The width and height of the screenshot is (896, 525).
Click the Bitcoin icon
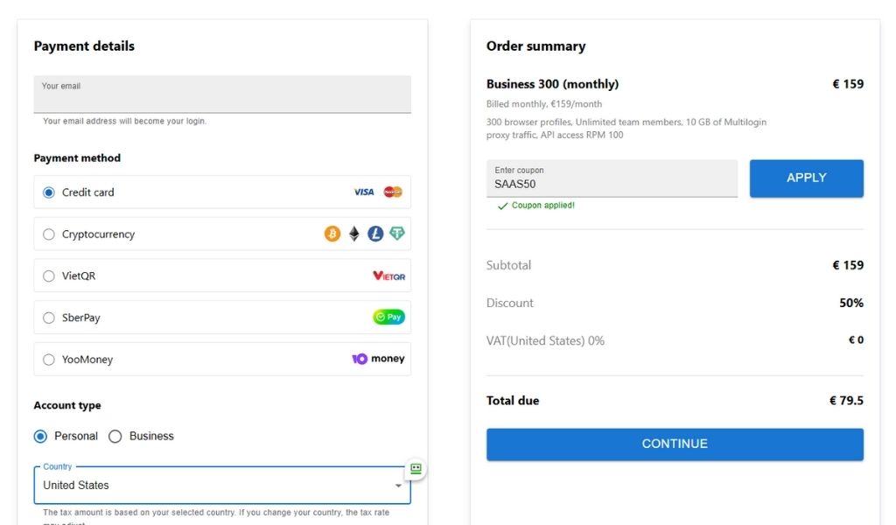point(332,234)
